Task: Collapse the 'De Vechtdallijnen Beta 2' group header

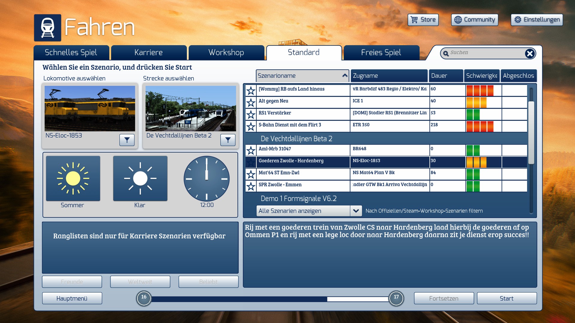Action: click(x=296, y=138)
